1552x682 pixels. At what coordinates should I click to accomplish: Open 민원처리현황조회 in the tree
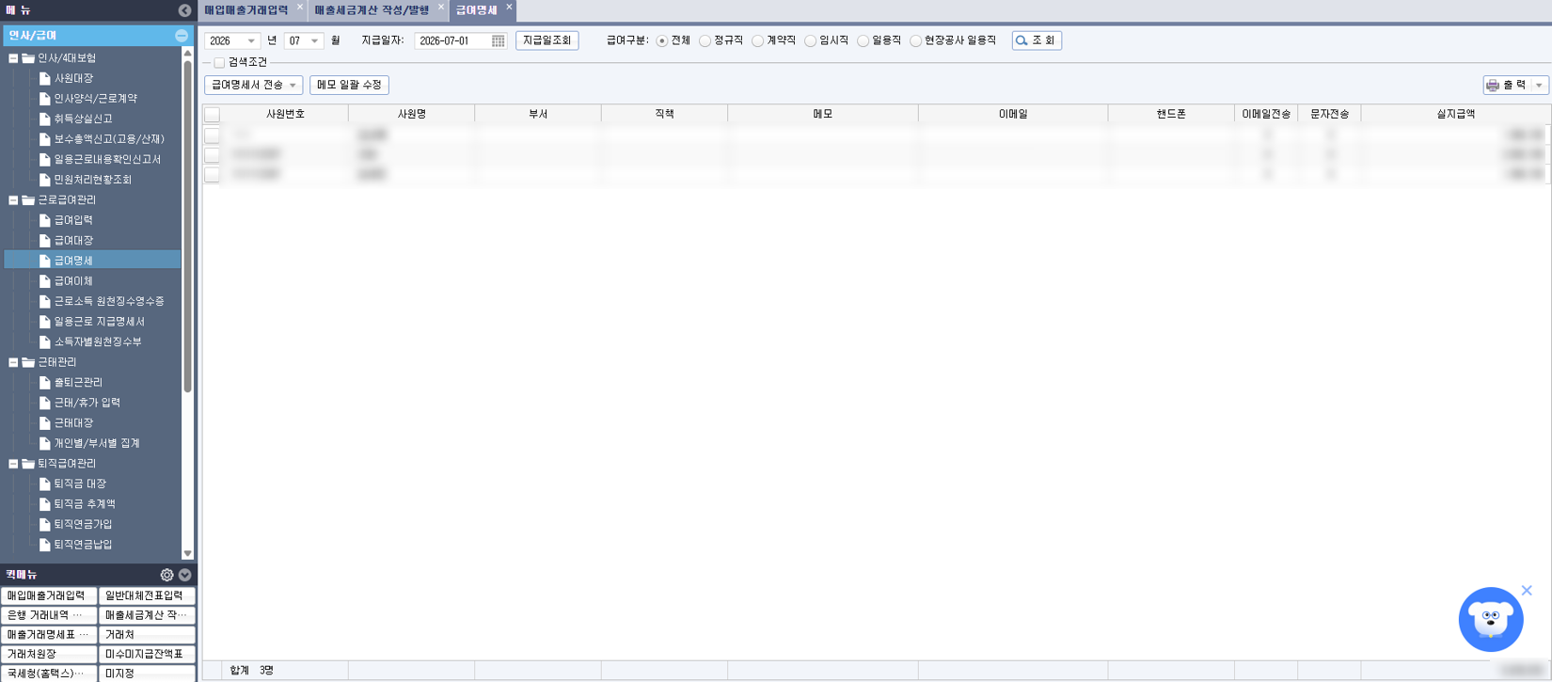93,180
